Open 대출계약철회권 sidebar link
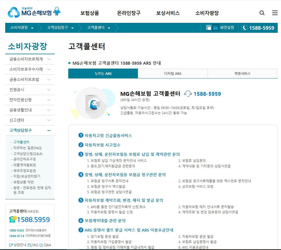281x250 pixels. point(24,165)
